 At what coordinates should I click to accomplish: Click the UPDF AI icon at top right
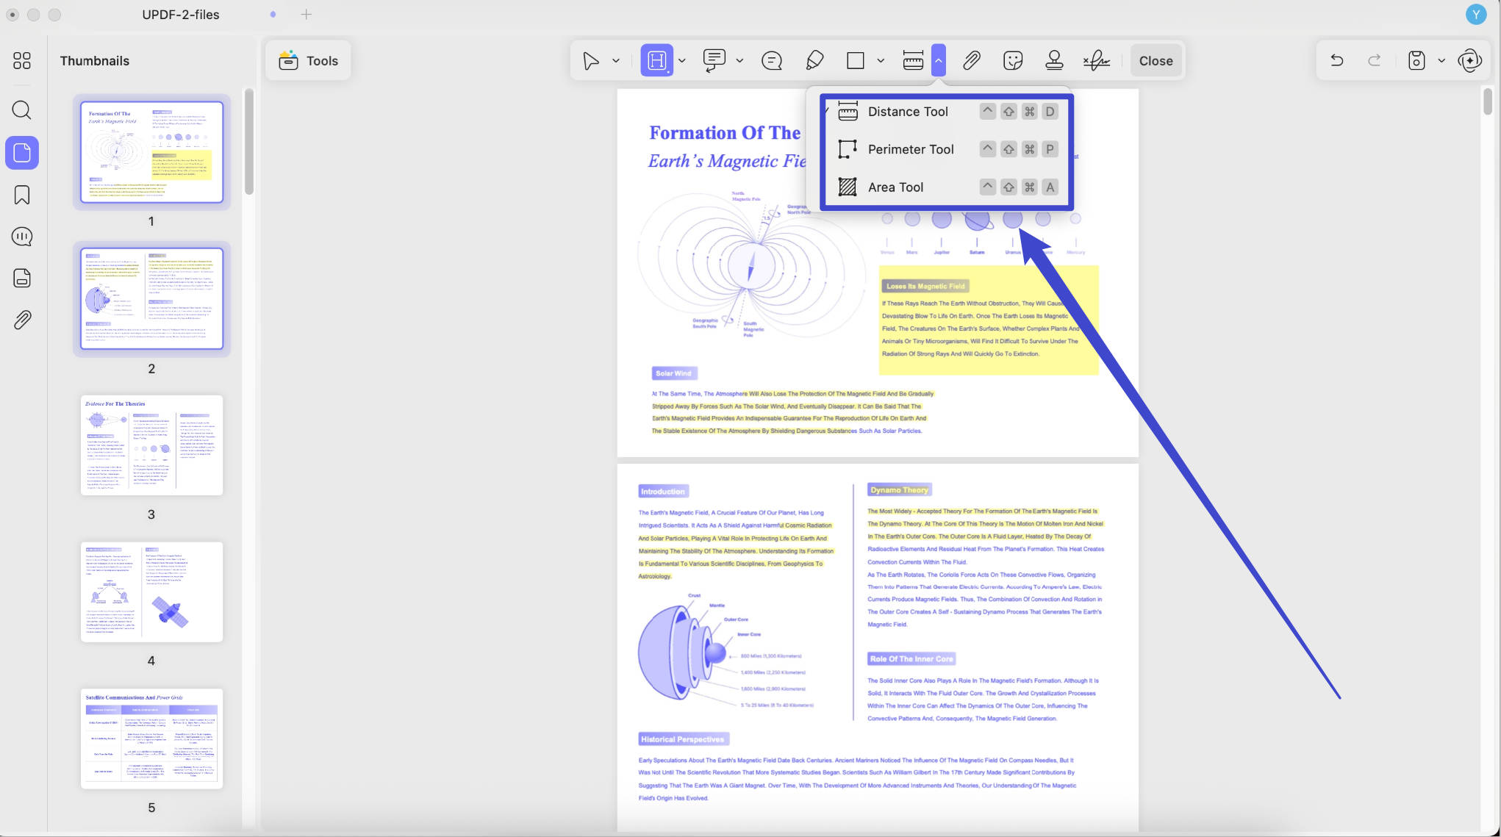click(1469, 60)
